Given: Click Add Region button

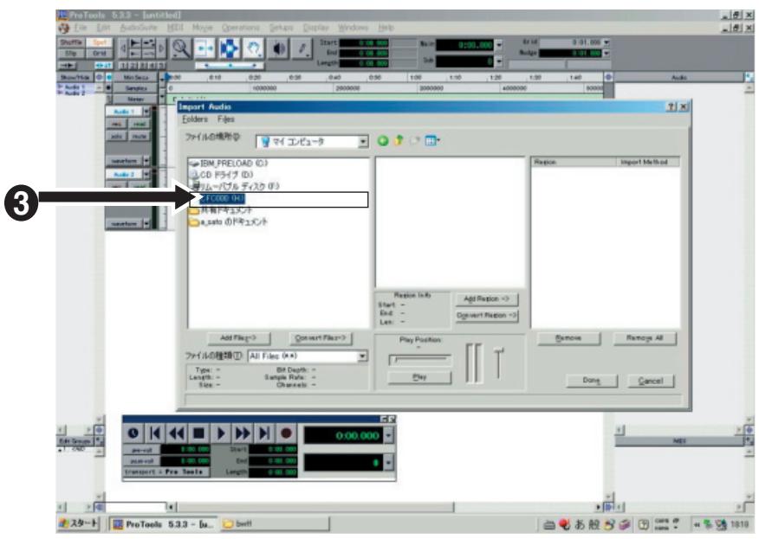Looking at the screenshot, I should [486, 299].
